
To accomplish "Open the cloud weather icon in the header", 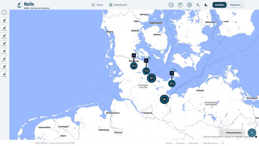I will click(x=171, y=5).
